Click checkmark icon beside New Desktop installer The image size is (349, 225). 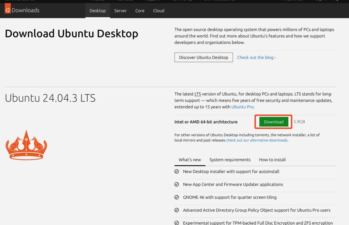point(177,171)
